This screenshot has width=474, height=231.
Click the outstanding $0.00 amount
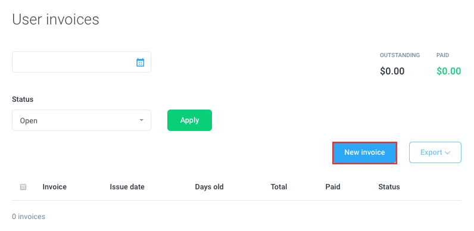tap(392, 71)
